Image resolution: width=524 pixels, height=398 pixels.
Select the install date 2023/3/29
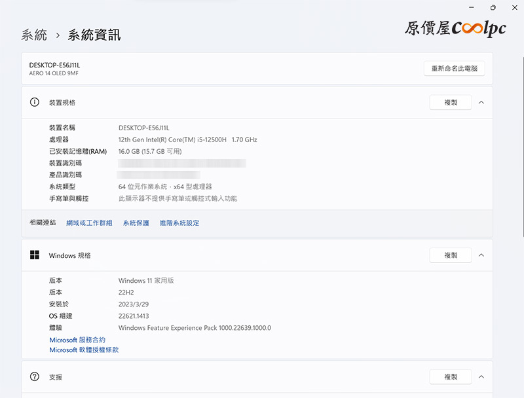[x=134, y=304]
